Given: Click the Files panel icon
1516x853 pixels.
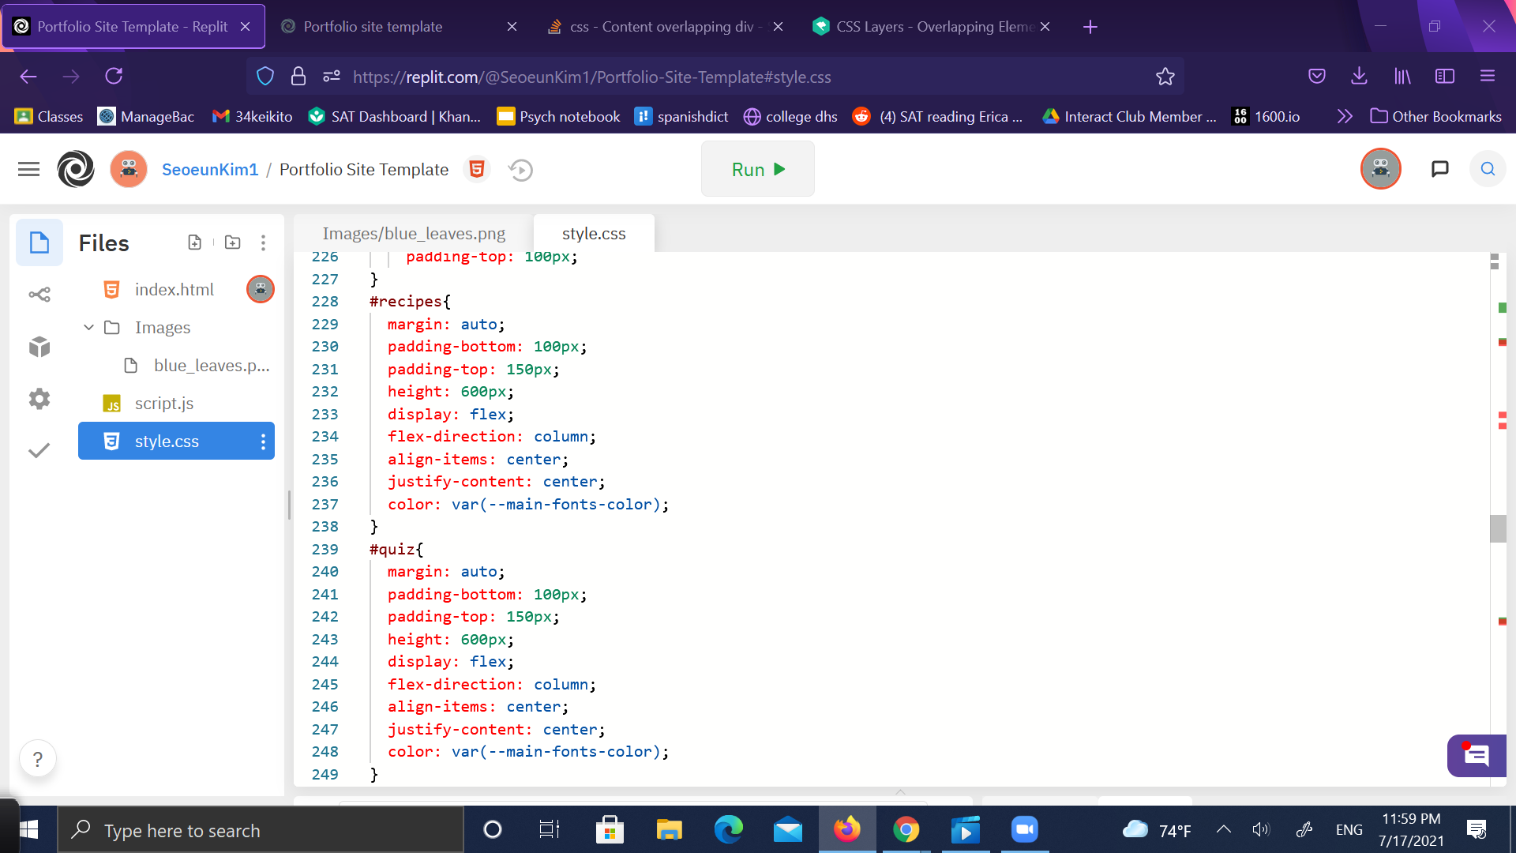Looking at the screenshot, I should pos(39,242).
